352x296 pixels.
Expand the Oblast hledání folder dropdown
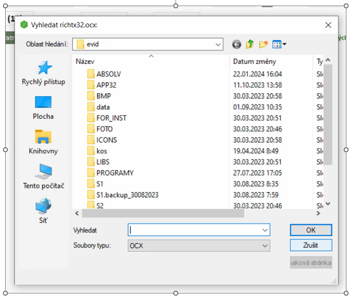[x=218, y=44]
